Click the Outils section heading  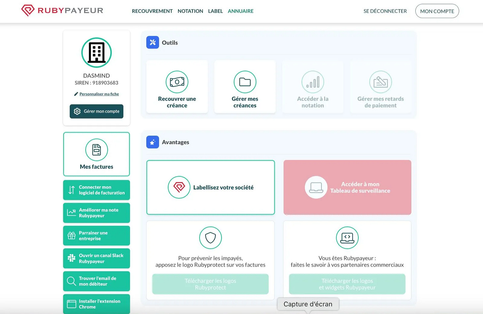click(170, 43)
